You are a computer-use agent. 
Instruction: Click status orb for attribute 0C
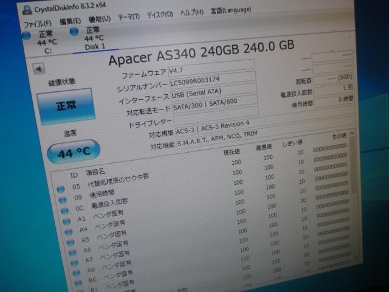pos(64,211)
